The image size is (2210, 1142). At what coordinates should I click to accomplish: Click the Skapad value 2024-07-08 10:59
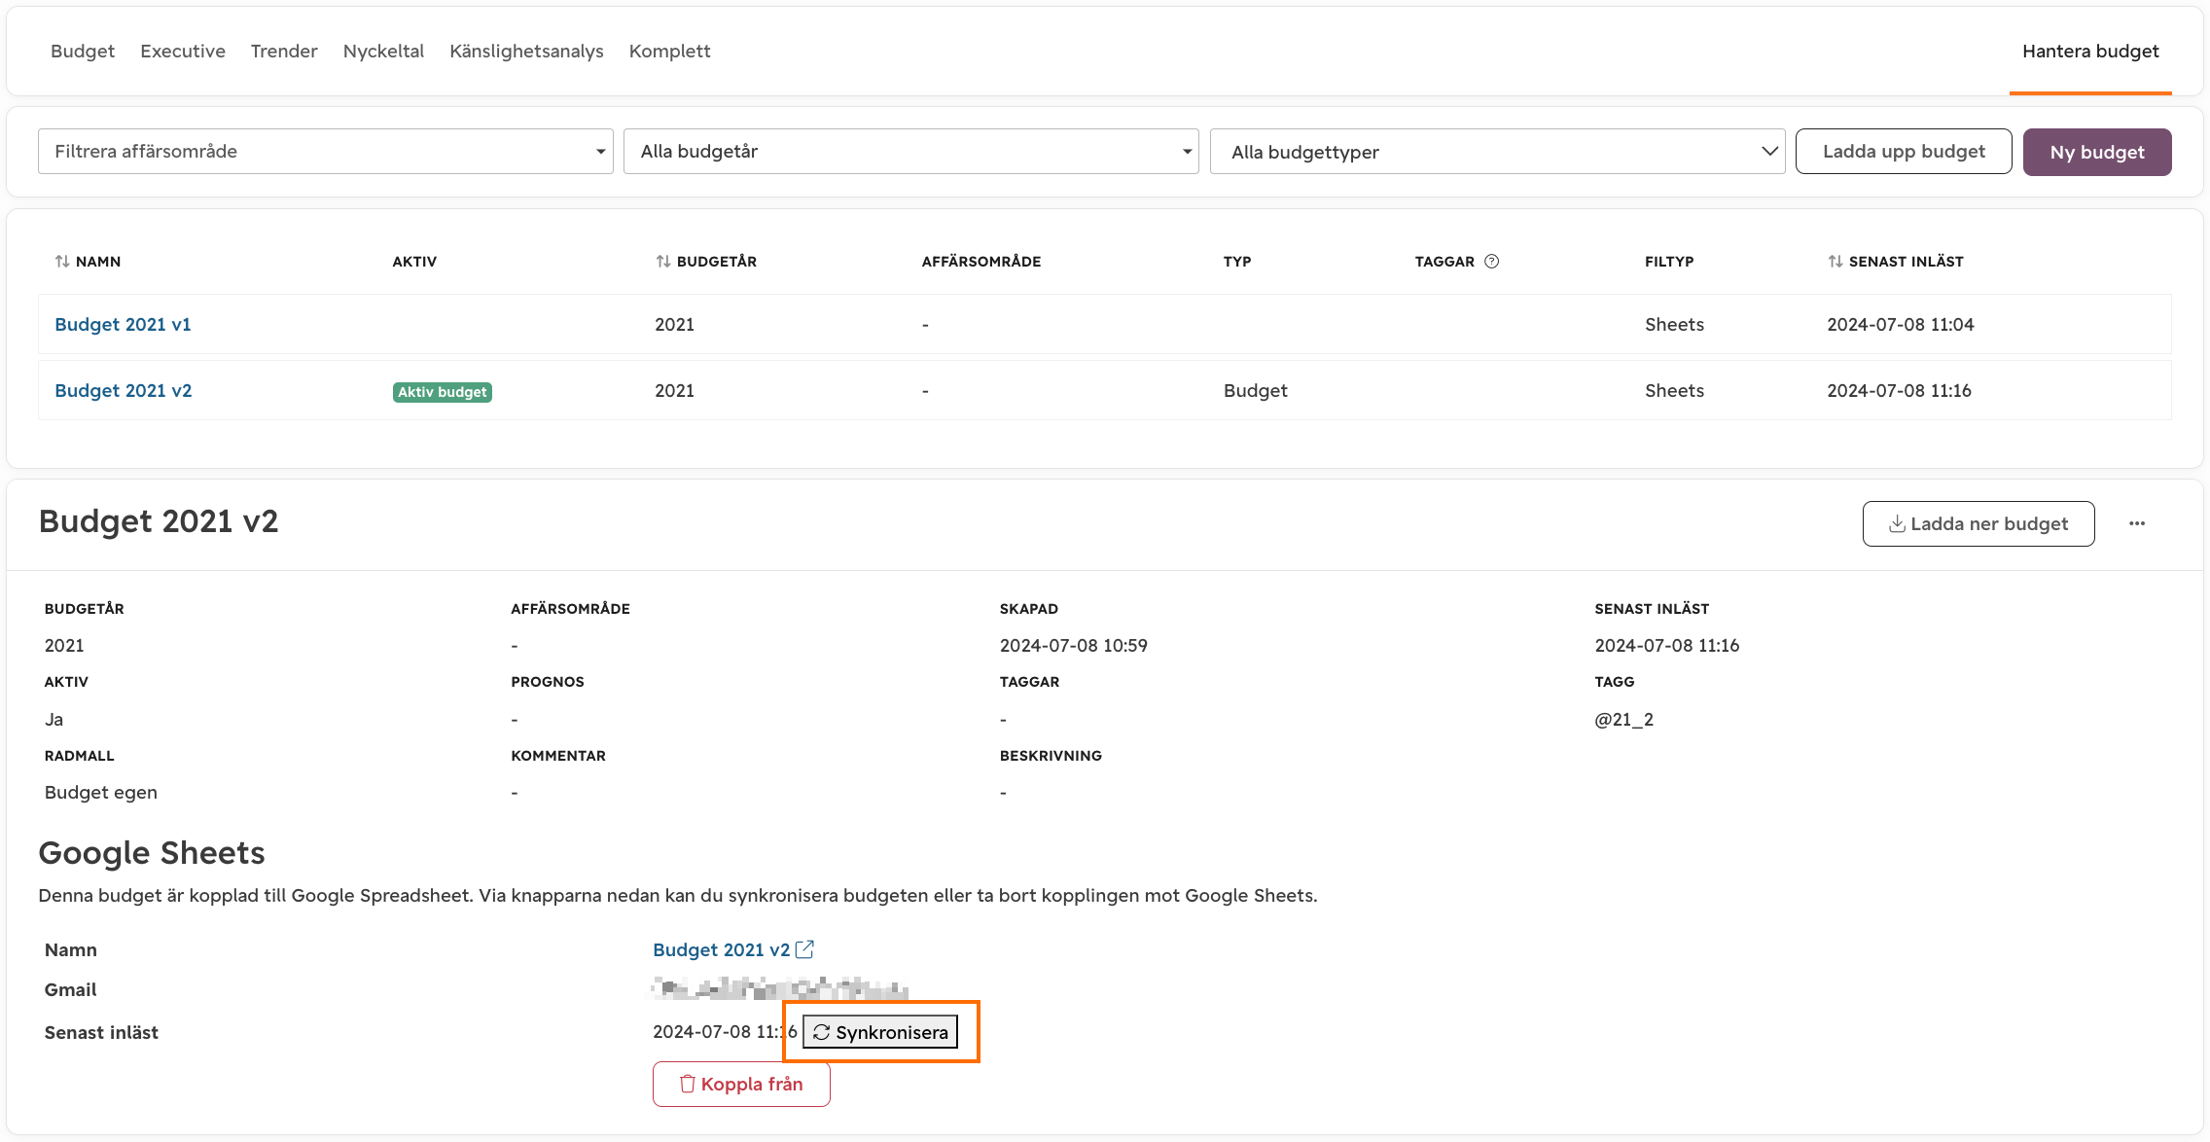pos(1073,645)
